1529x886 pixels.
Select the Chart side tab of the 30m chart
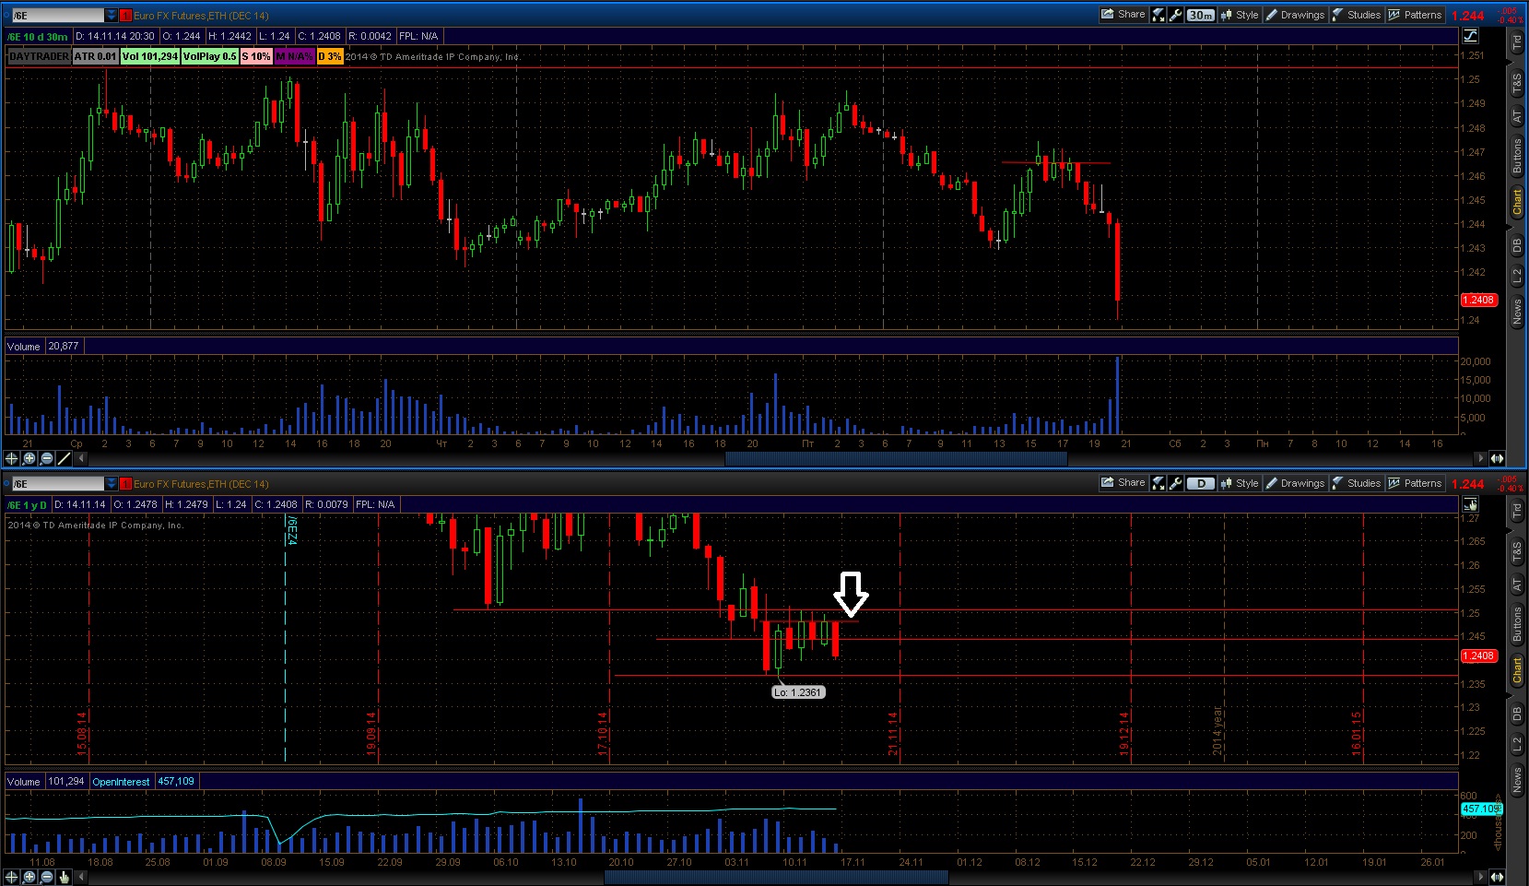pos(1517,202)
